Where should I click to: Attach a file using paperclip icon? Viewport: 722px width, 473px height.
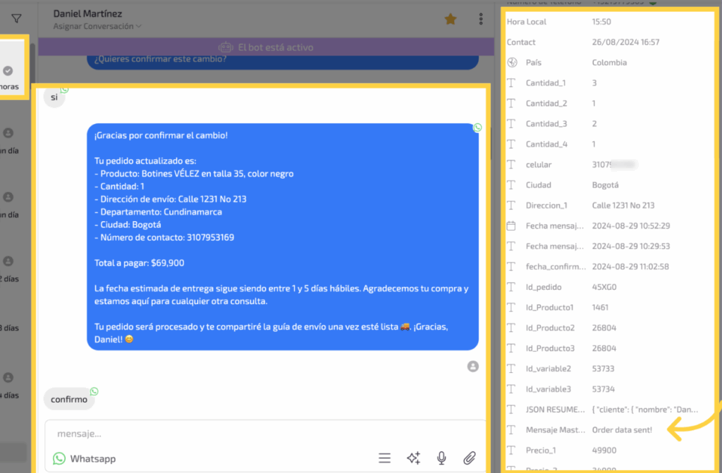470,458
